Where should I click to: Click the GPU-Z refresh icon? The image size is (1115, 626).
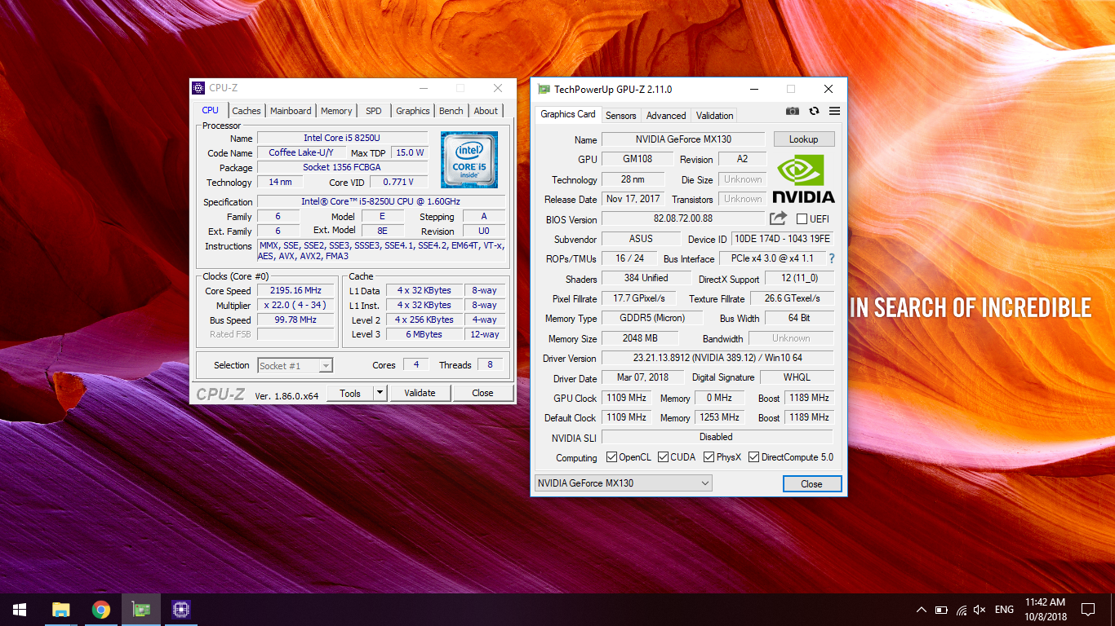tap(814, 111)
